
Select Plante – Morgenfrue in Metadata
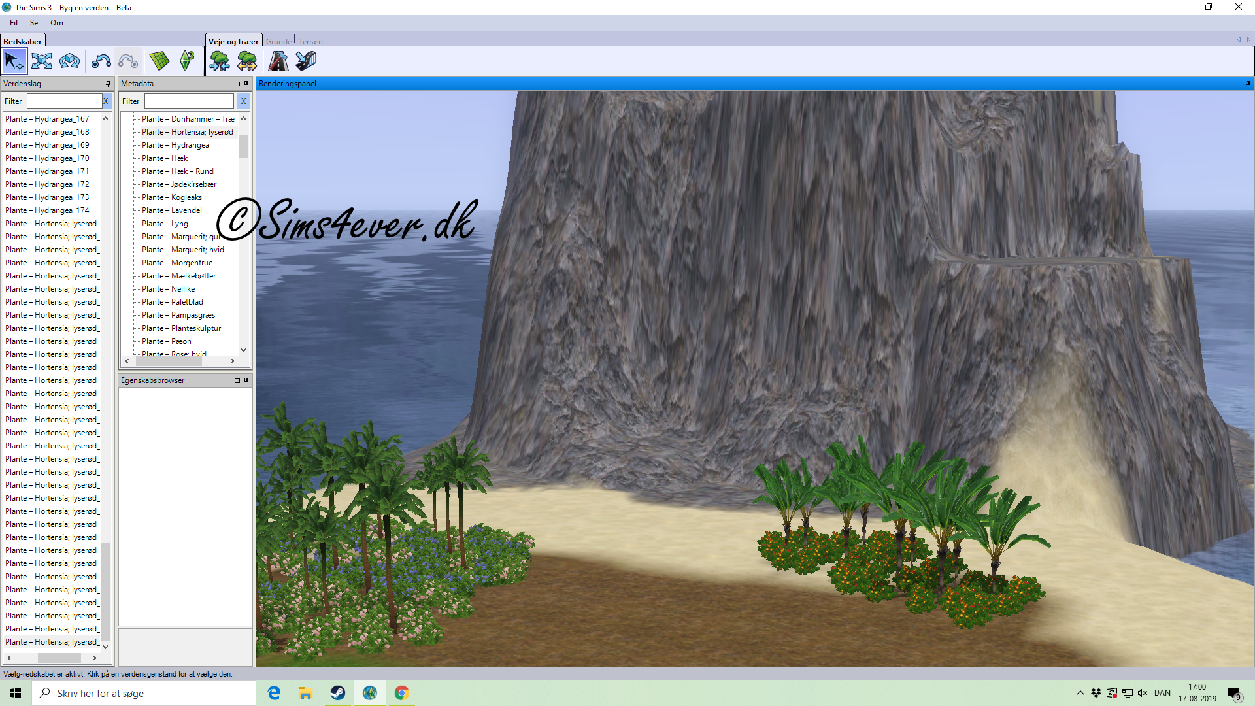coord(177,263)
